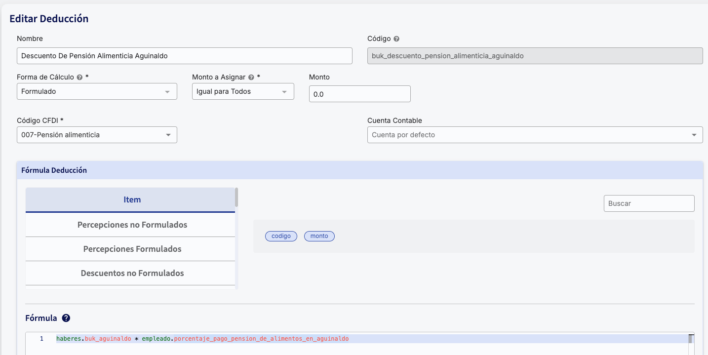708x355 pixels.
Task: Click the disabled Código field
Action: coord(535,56)
